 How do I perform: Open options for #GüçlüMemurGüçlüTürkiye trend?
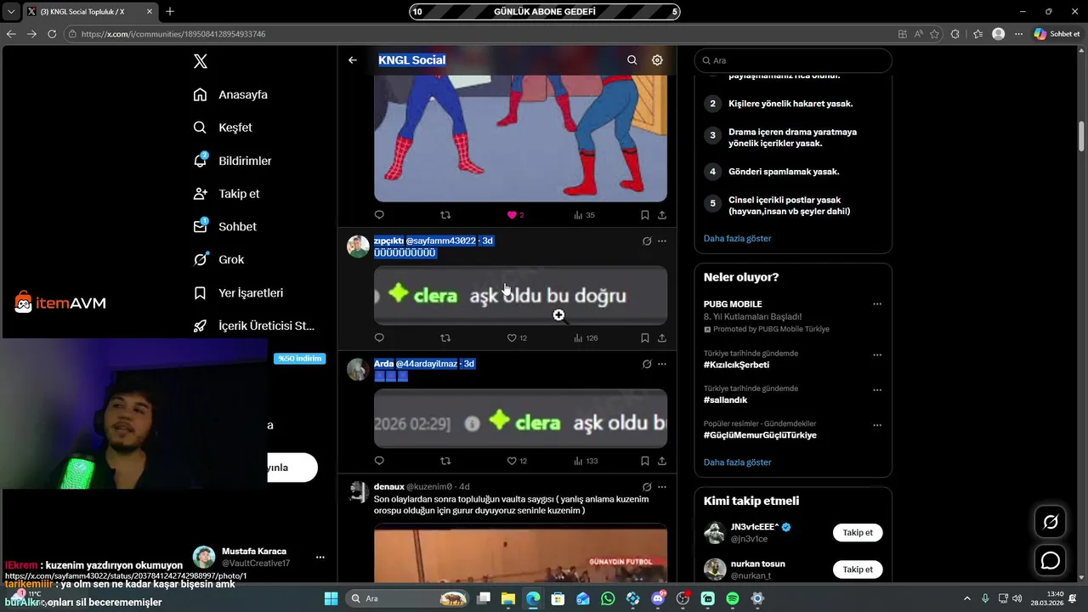point(877,425)
